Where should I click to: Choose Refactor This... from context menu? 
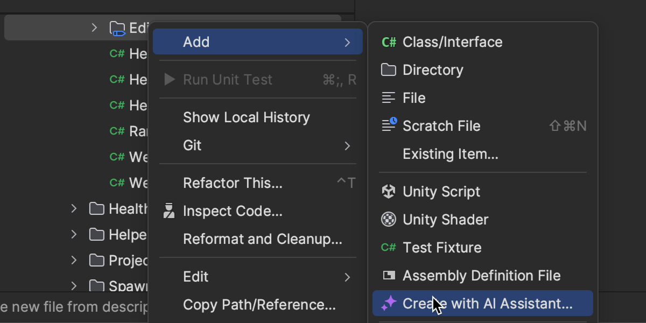(x=233, y=183)
